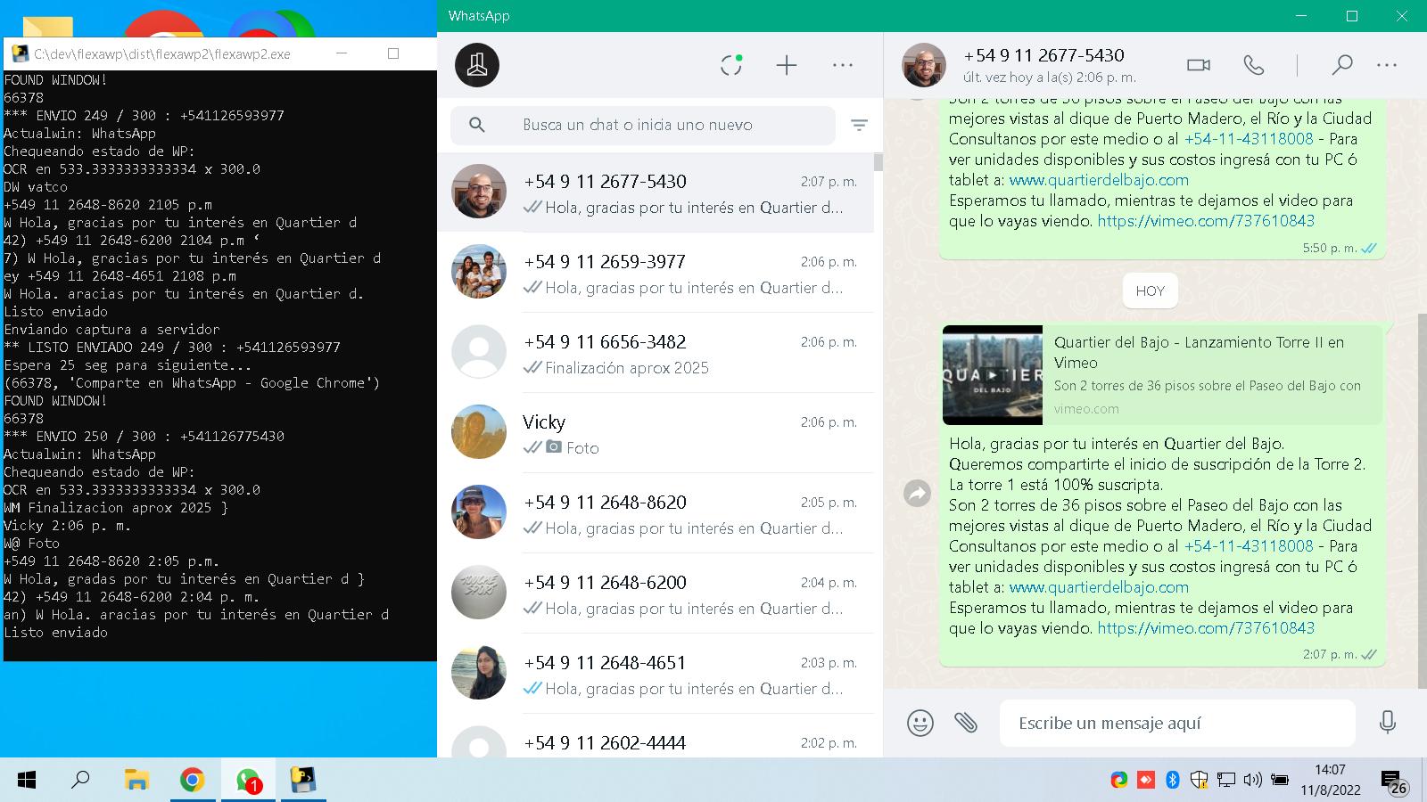Viewport: 1427px width, 802px height.
Task: Open Windows Security shield tray icon
Action: [x=1200, y=781]
